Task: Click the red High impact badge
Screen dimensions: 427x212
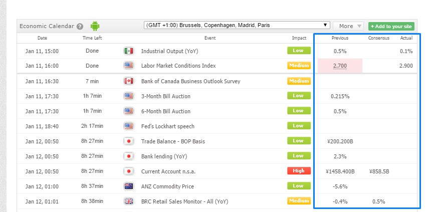Action: click(x=299, y=171)
